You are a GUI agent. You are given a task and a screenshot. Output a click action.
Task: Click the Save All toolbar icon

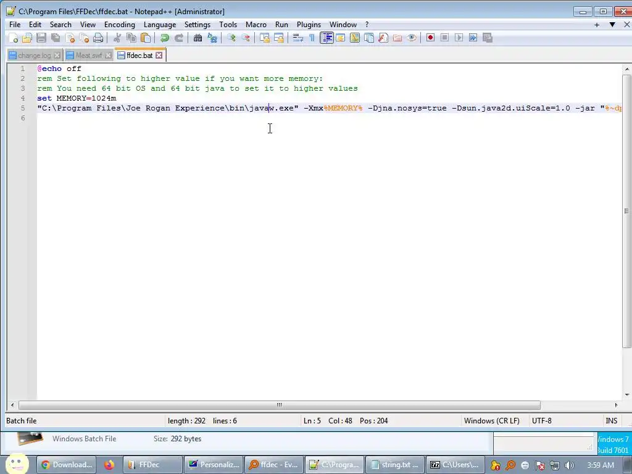click(x=56, y=38)
